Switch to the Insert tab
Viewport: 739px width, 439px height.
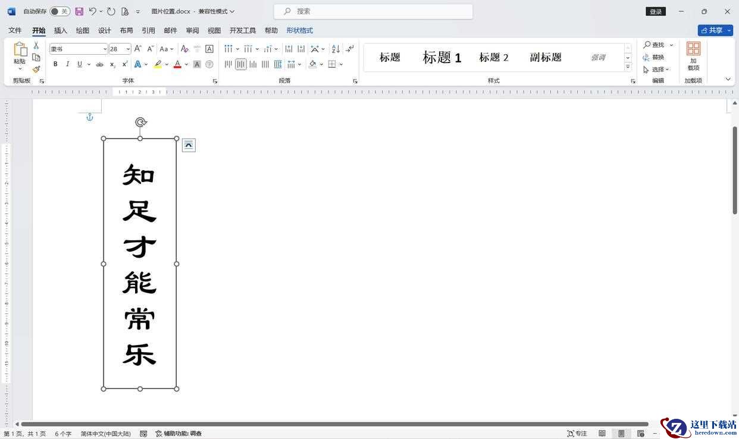(61, 30)
